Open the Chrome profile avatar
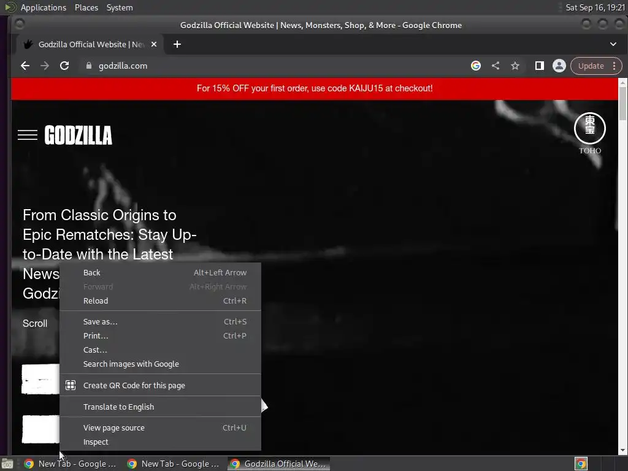This screenshot has width=628, height=471. point(559,66)
